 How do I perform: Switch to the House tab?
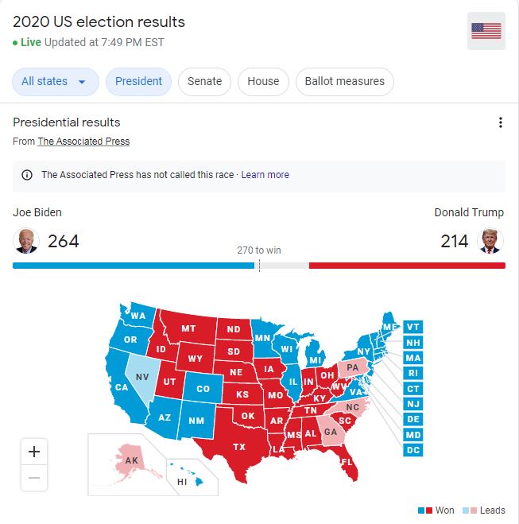[263, 81]
